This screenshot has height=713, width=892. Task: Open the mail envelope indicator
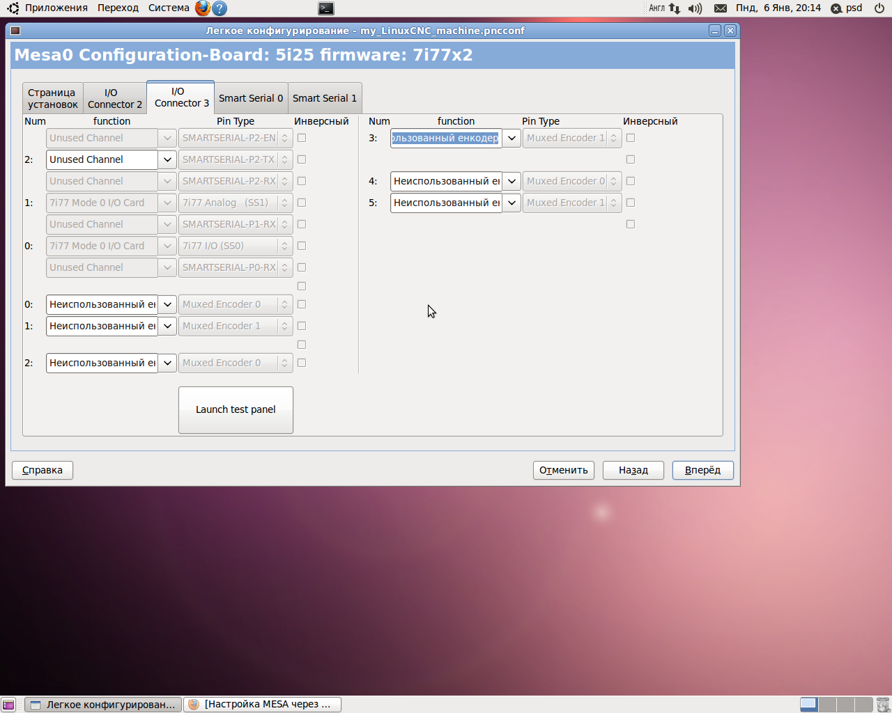click(721, 8)
